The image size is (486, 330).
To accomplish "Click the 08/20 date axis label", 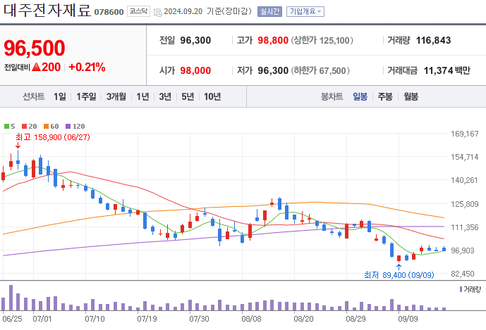I will (304, 319).
